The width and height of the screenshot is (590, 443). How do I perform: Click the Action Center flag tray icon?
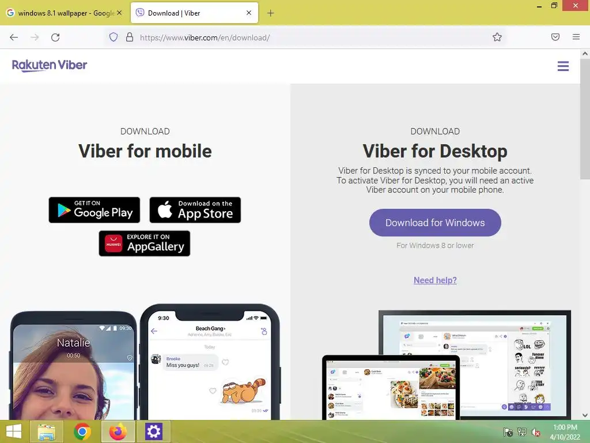(x=508, y=431)
